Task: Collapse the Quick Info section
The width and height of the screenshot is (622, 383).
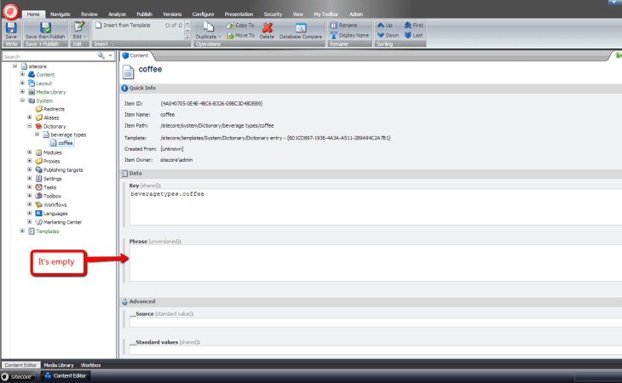Action: tap(125, 88)
